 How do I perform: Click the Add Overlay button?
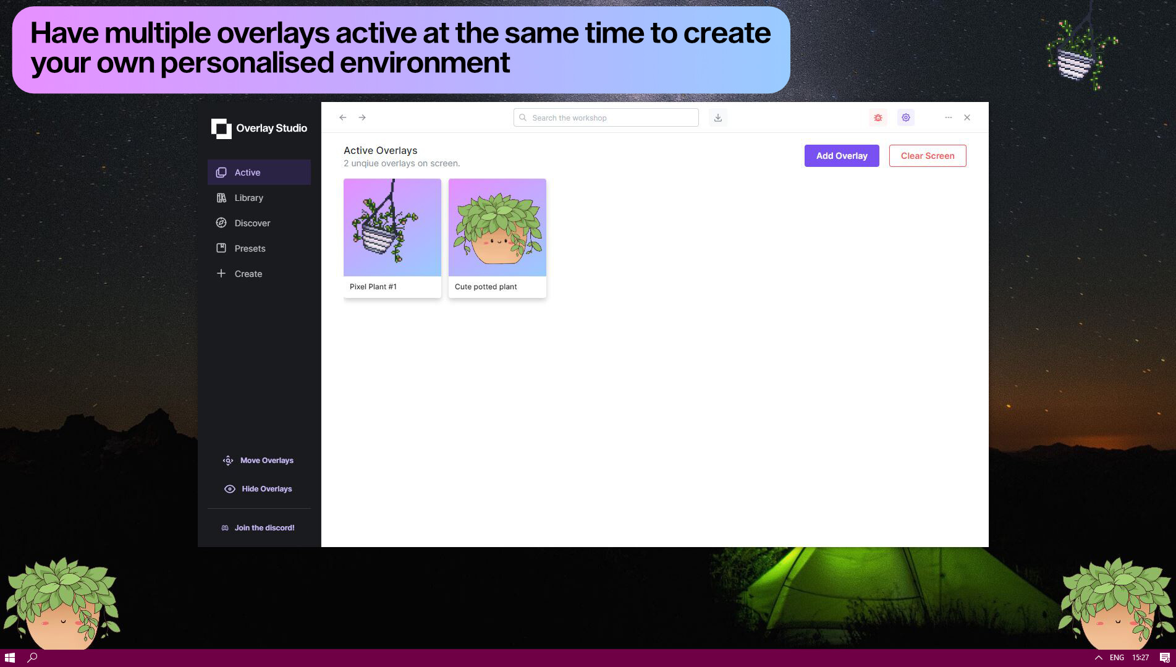[x=841, y=155]
